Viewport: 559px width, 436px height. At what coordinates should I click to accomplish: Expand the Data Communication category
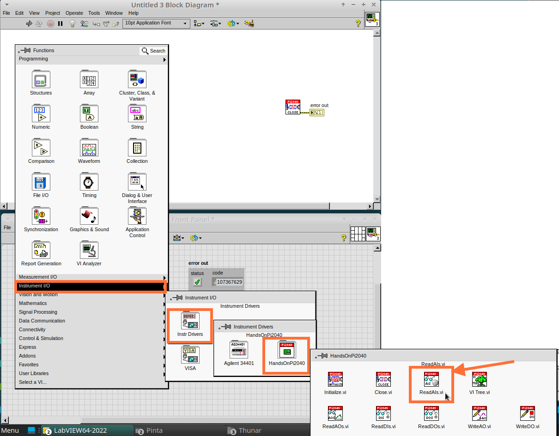tap(92, 321)
